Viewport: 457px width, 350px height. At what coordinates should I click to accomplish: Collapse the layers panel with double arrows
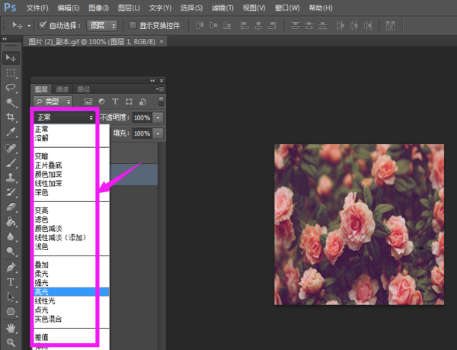coord(152,81)
